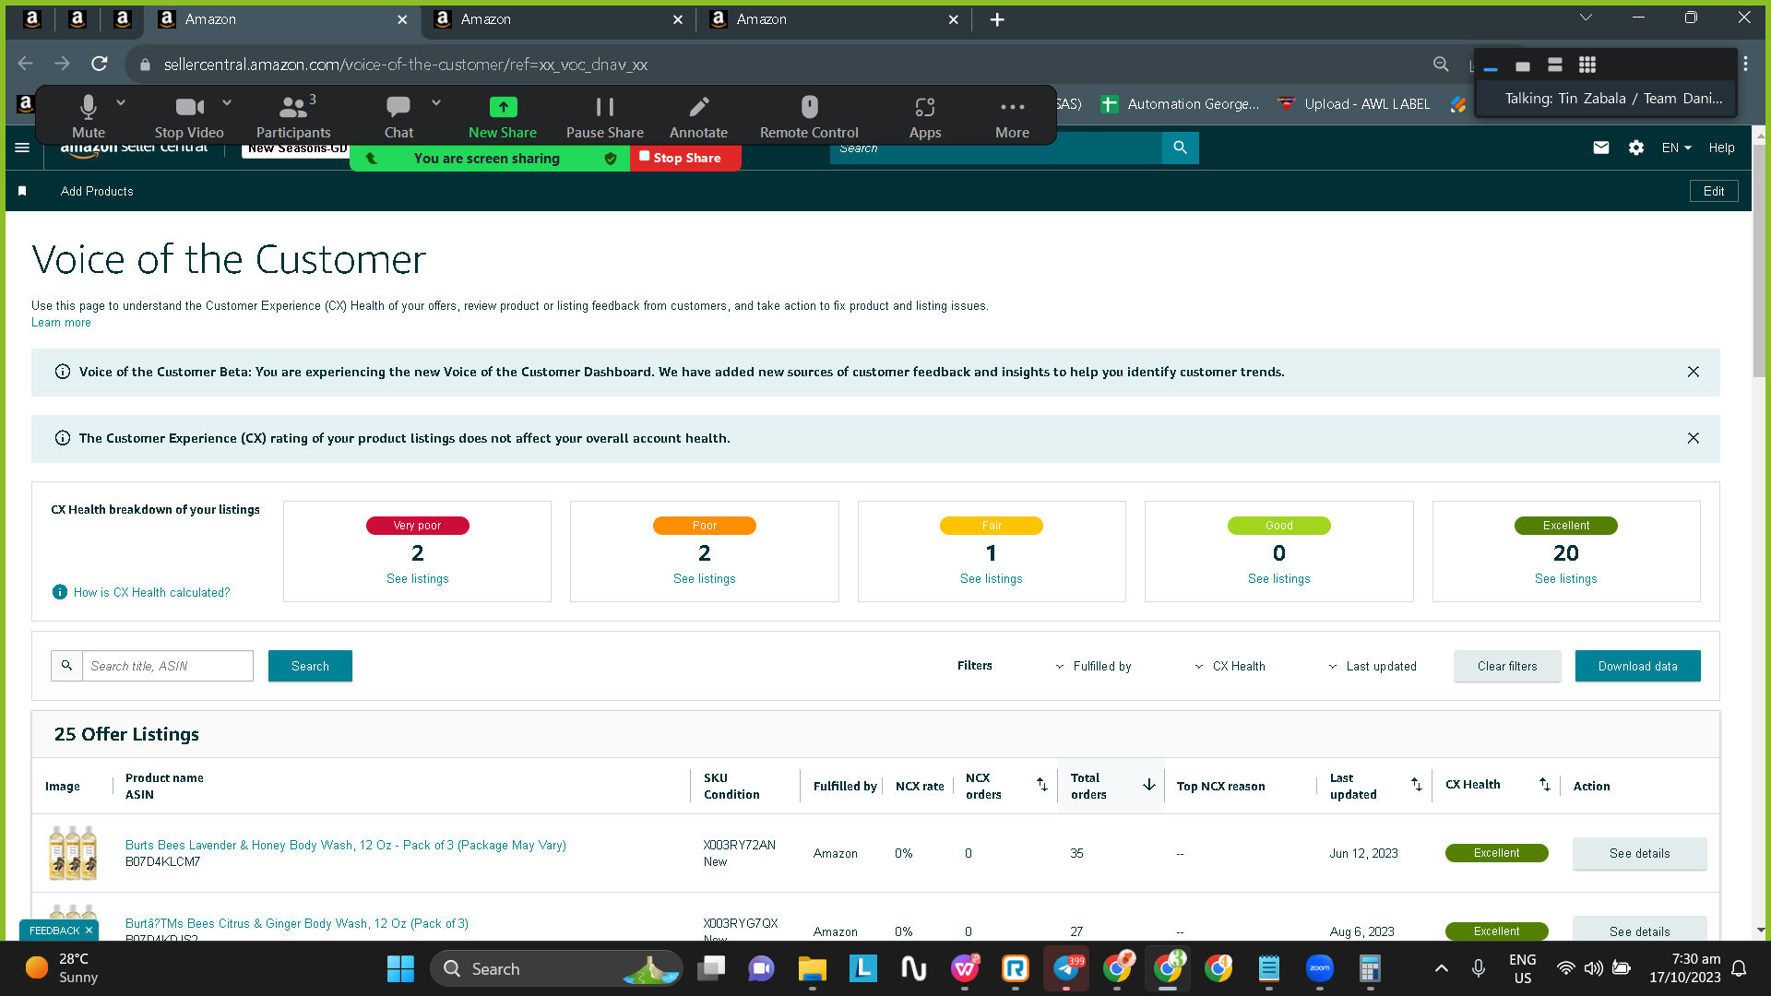Open the Windows Start menu
The image size is (1771, 996).
click(400, 968)
